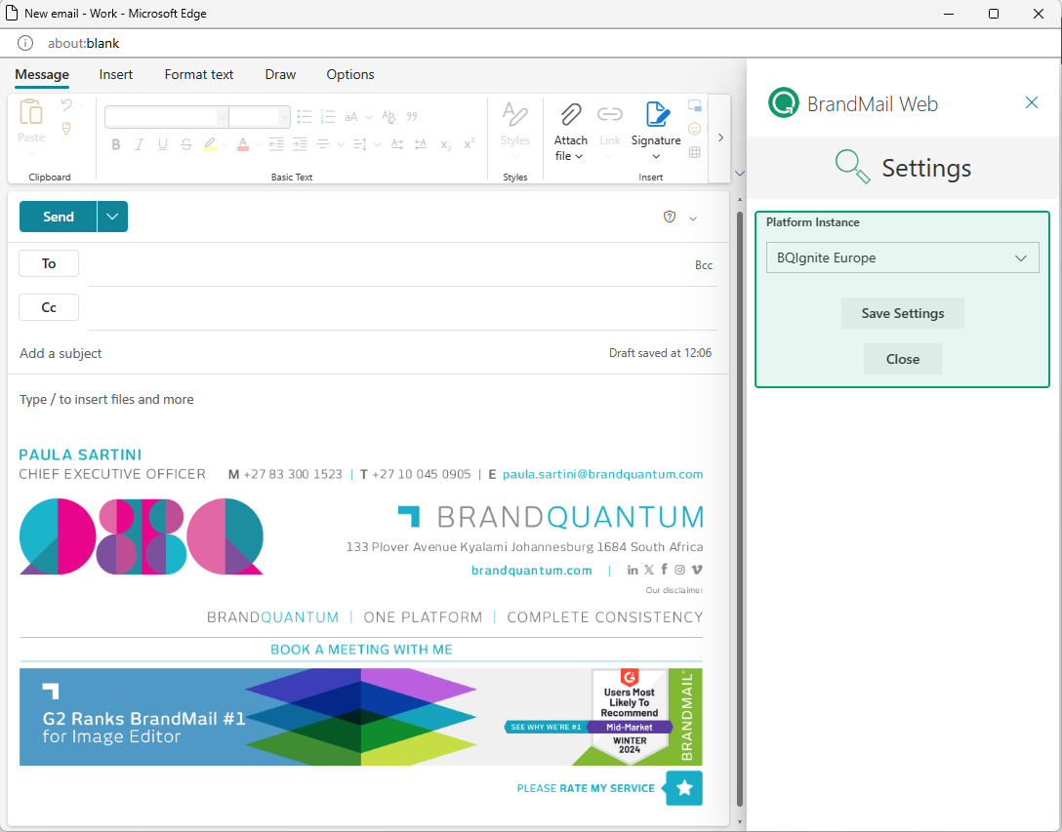Show the Bcc field
1062x832 pixels.
[704, 265]
